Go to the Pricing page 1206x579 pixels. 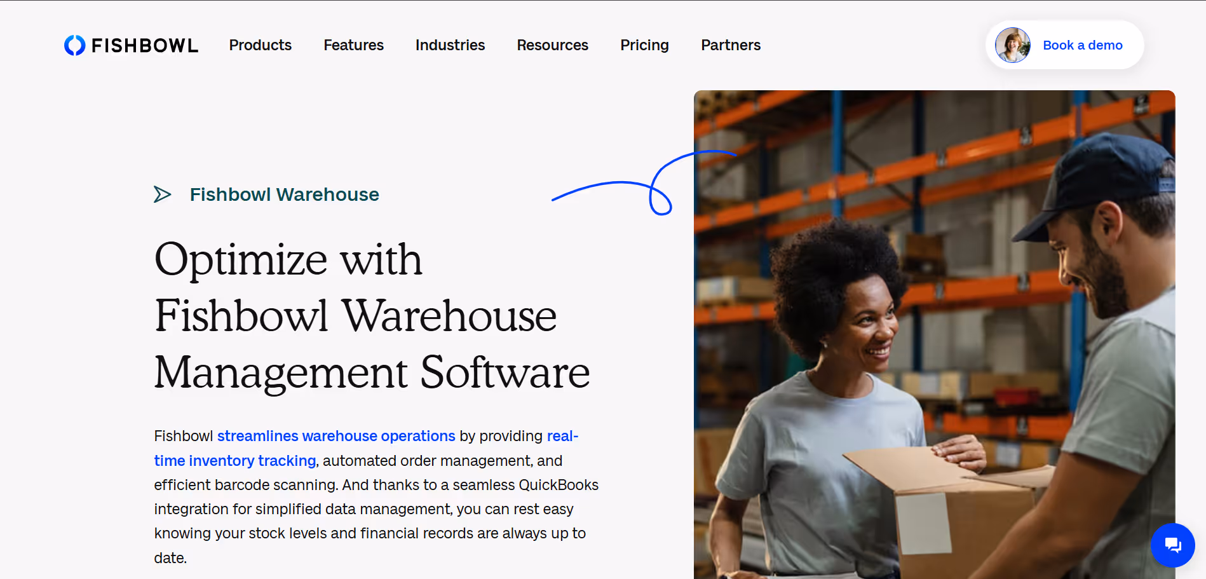tap(645, 45)
